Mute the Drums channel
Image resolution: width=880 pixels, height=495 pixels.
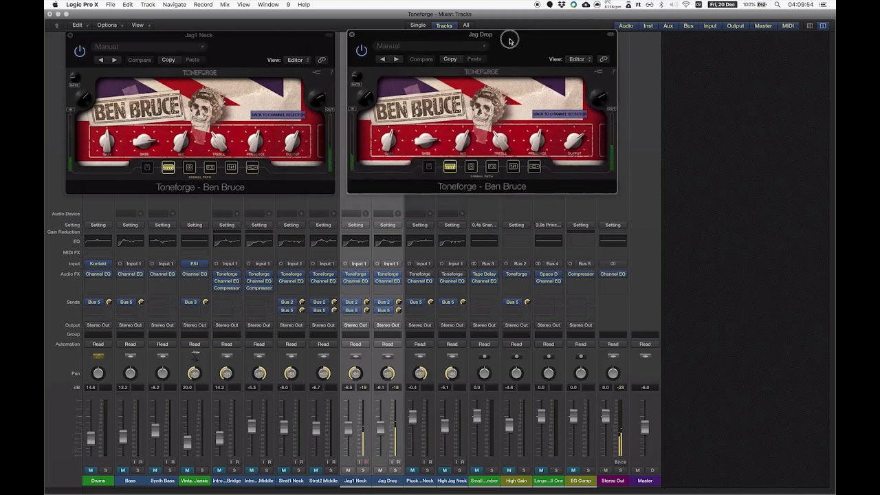pos(90,470)
